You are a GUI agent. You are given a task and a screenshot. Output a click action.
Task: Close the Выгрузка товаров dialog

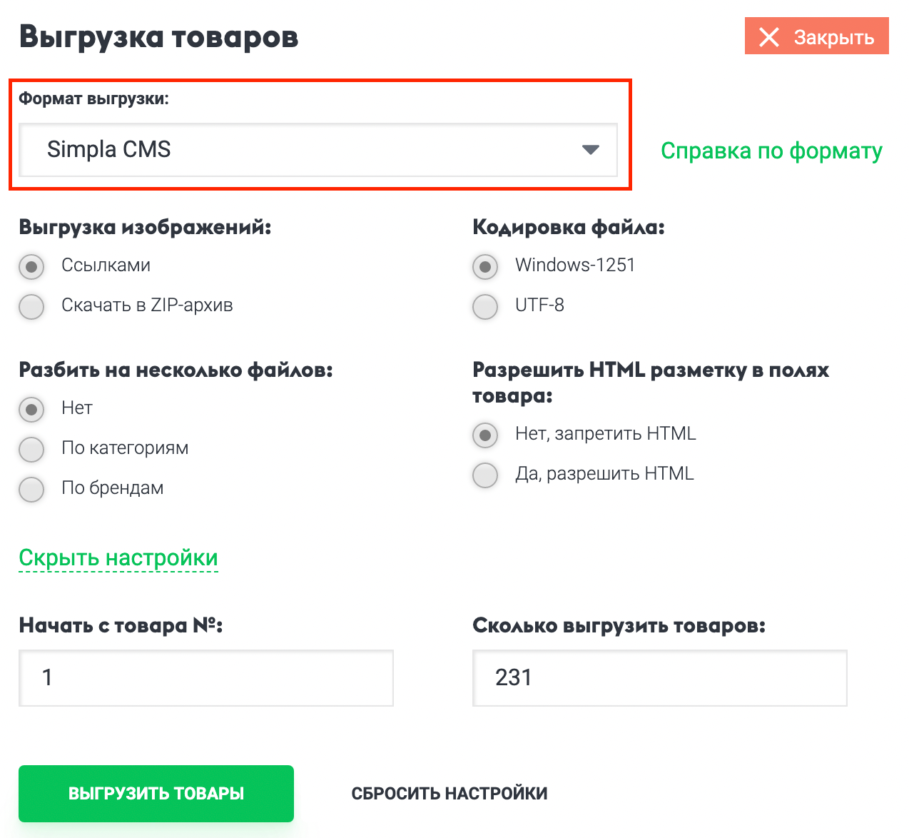[816, 36]
